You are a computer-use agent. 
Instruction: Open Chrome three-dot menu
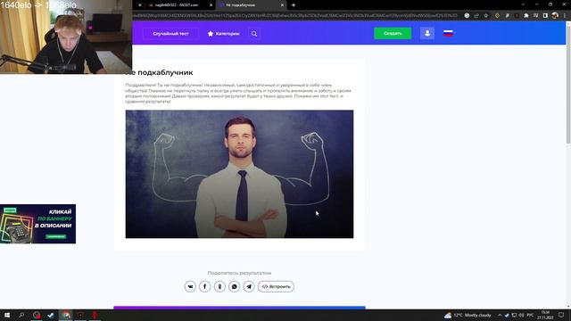pos(565,16)
